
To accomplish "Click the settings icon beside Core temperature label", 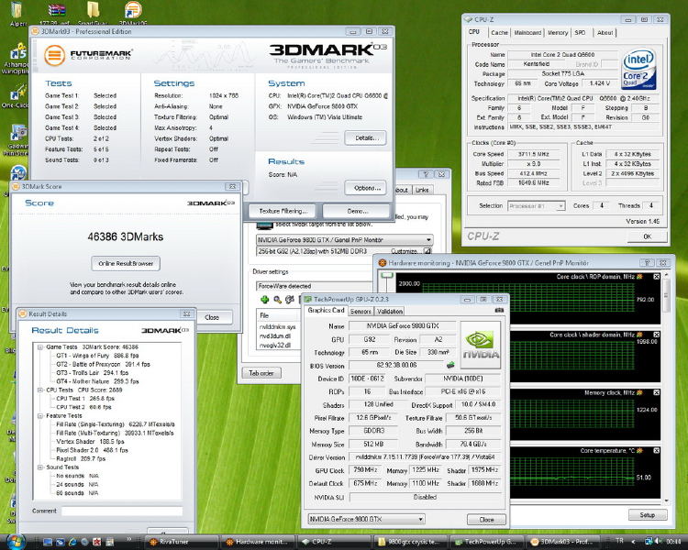I will (x=639, y=450).
